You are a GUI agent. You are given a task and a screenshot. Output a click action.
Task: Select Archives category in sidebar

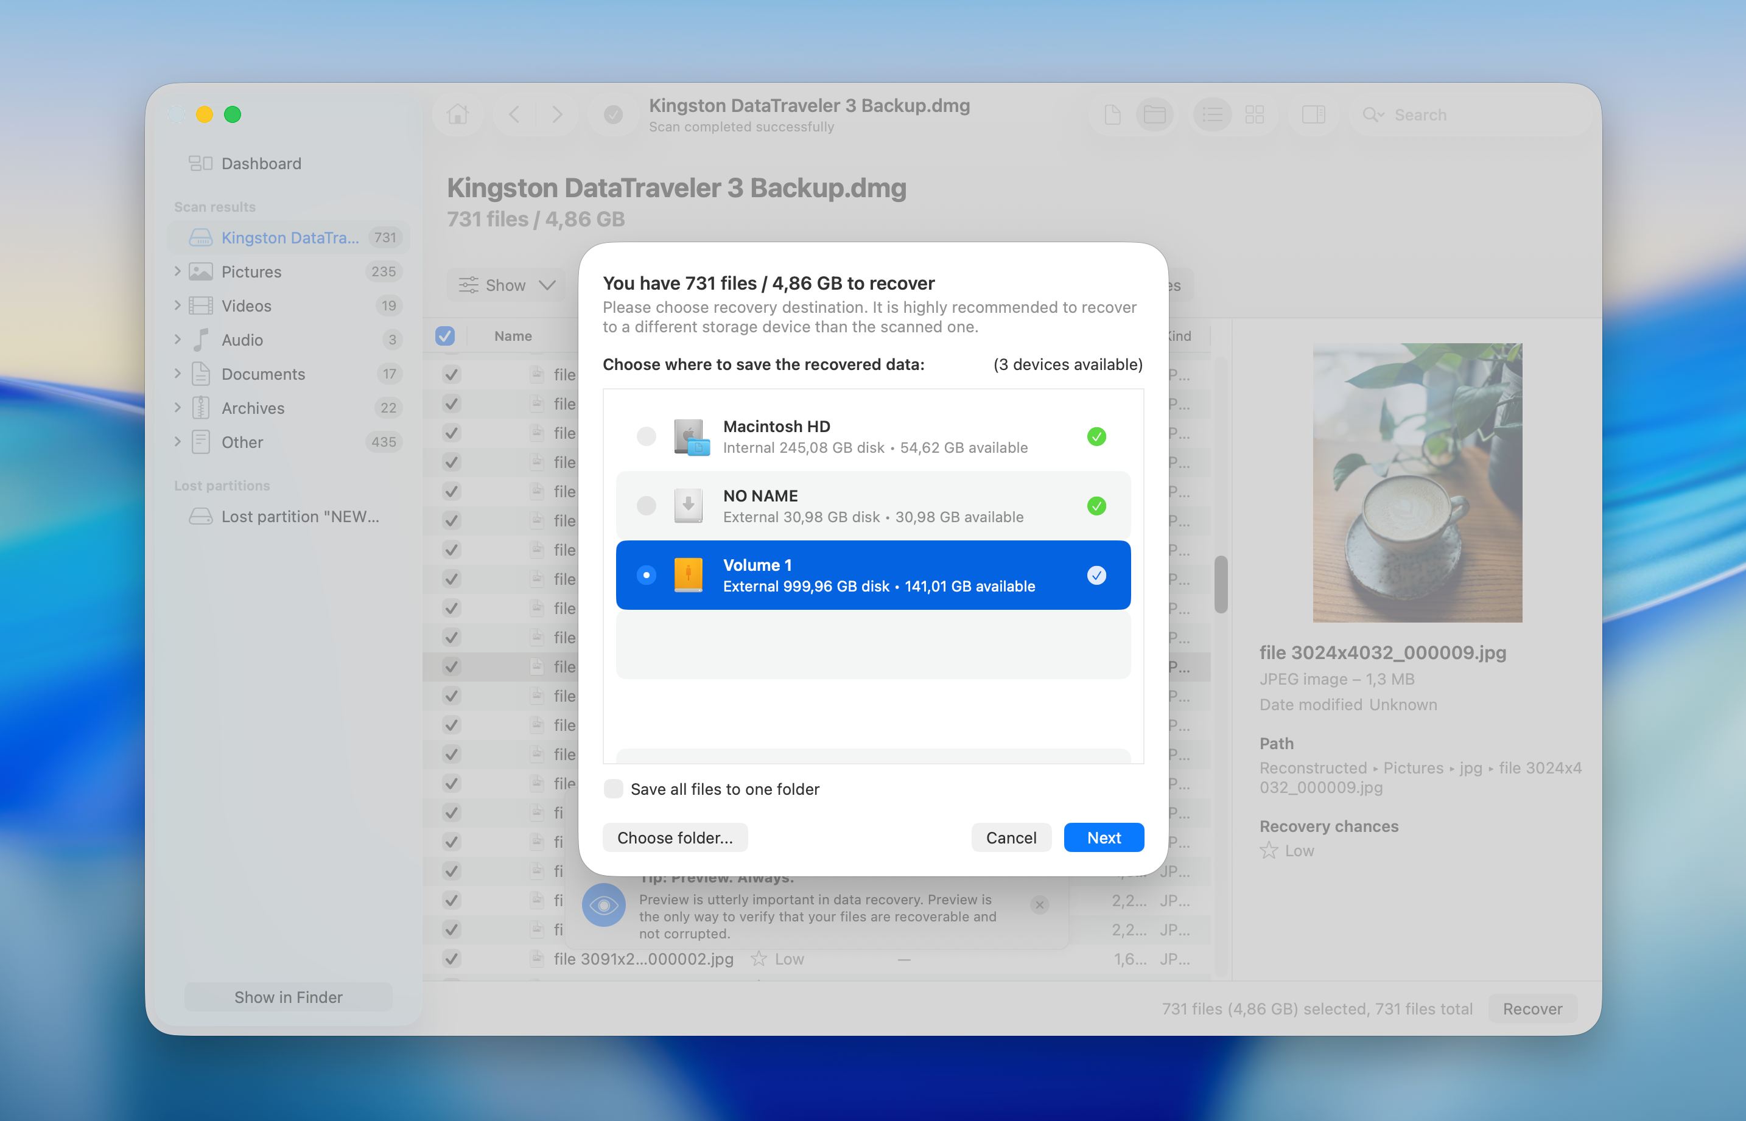point(289,408)
